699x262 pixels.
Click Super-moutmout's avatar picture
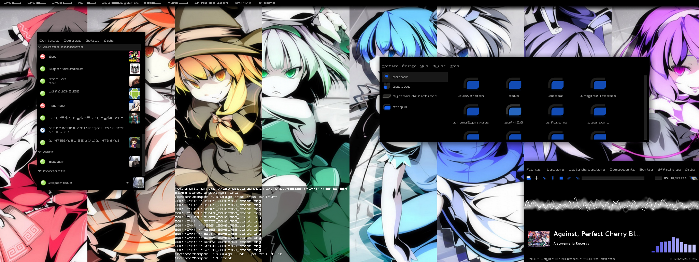[x=135, y=69]
